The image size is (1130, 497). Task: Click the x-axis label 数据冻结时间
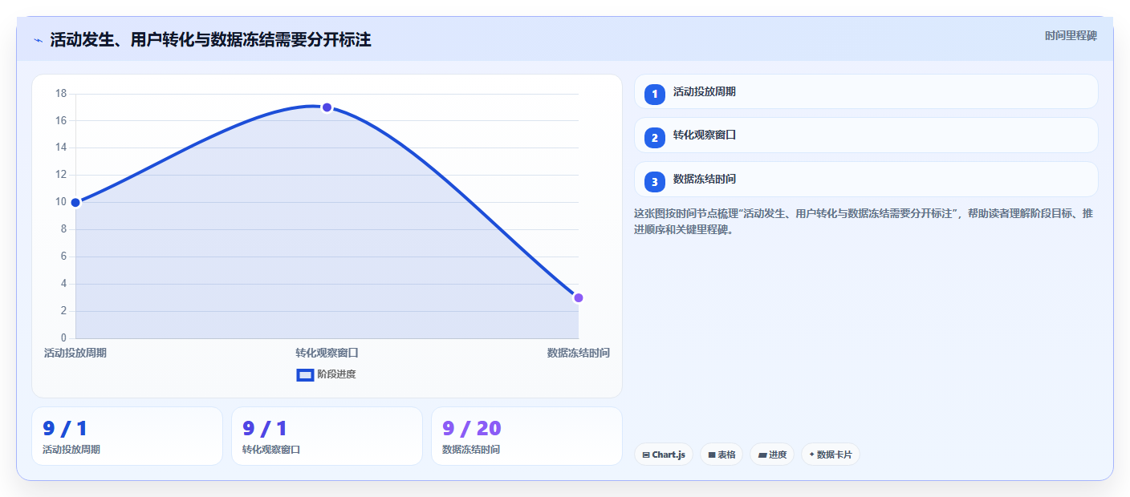coord(578,353)
